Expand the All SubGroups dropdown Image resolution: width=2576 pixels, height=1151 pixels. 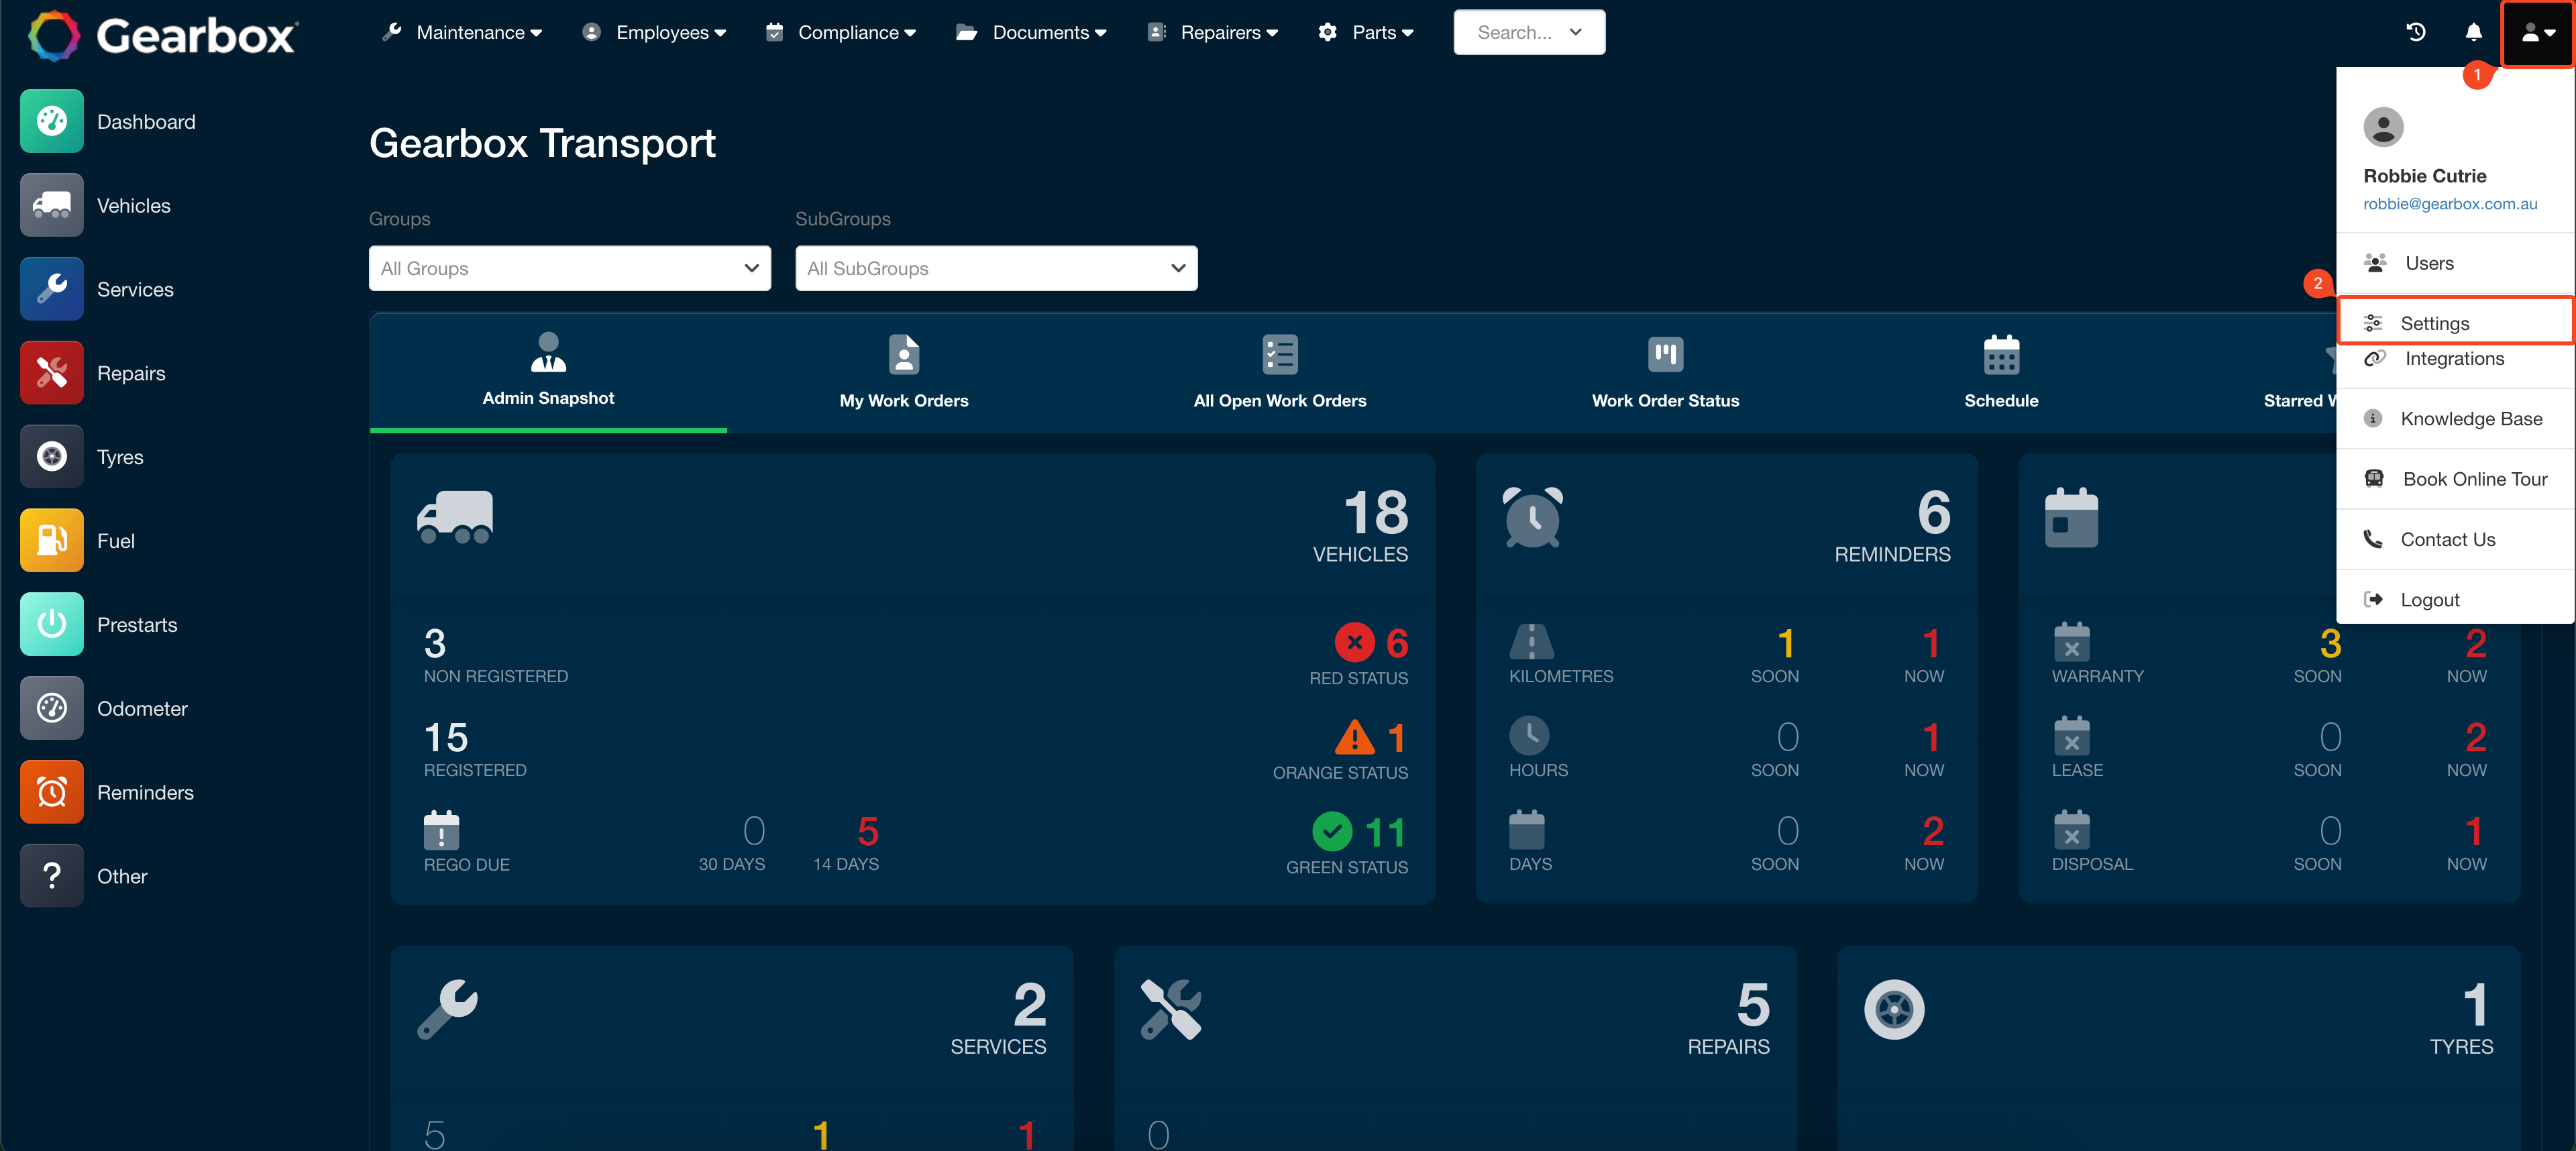(x=996, y=268)
